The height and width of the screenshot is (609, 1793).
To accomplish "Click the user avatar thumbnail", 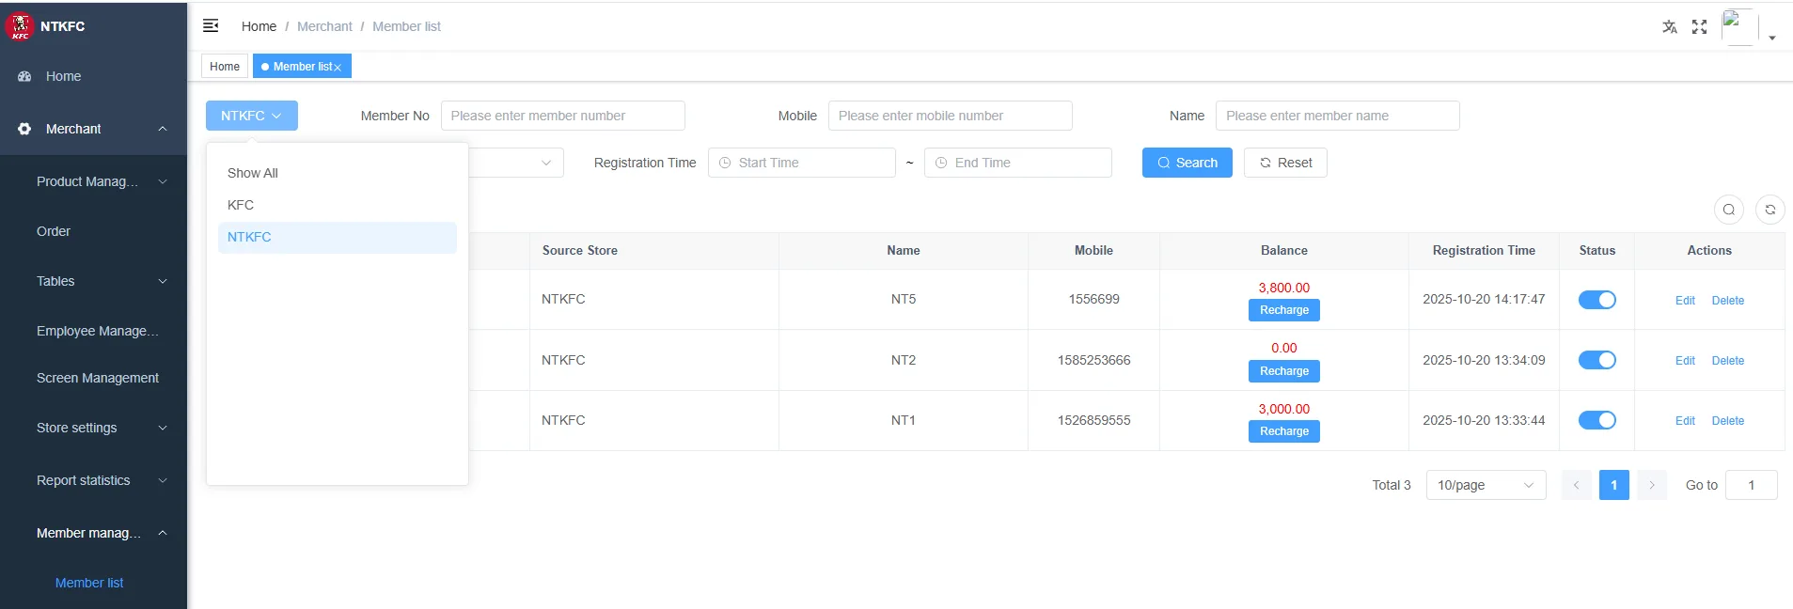I will click(1739, 26).
